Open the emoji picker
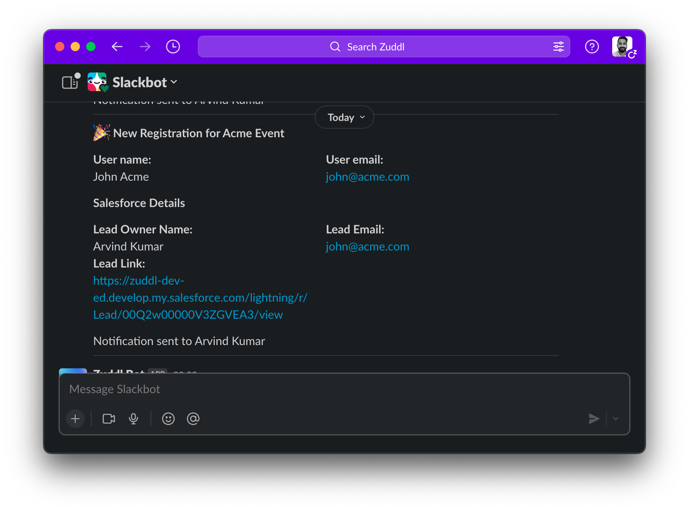 pyautogui.click(x=168, y=419)
